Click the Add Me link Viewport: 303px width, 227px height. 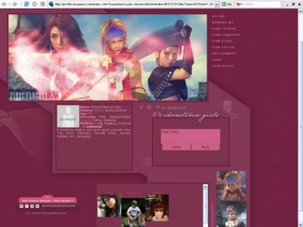click(218, 16)
